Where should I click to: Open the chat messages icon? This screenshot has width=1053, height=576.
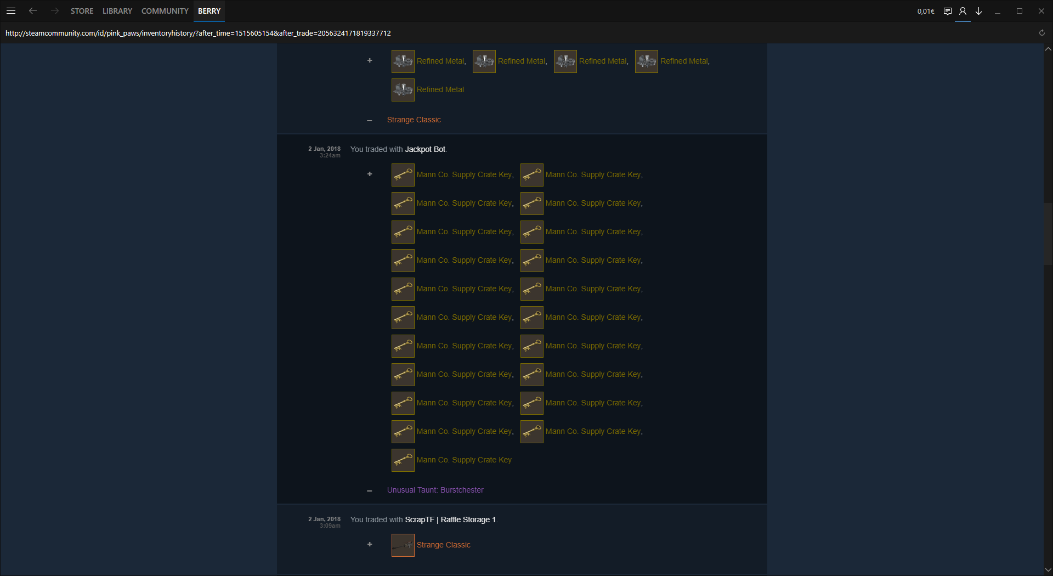click(947, 11)
